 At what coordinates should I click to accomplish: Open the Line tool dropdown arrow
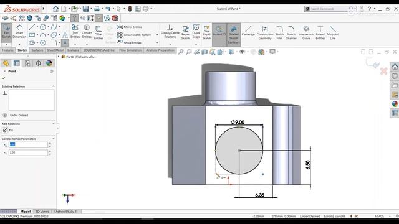pos(37,27)
